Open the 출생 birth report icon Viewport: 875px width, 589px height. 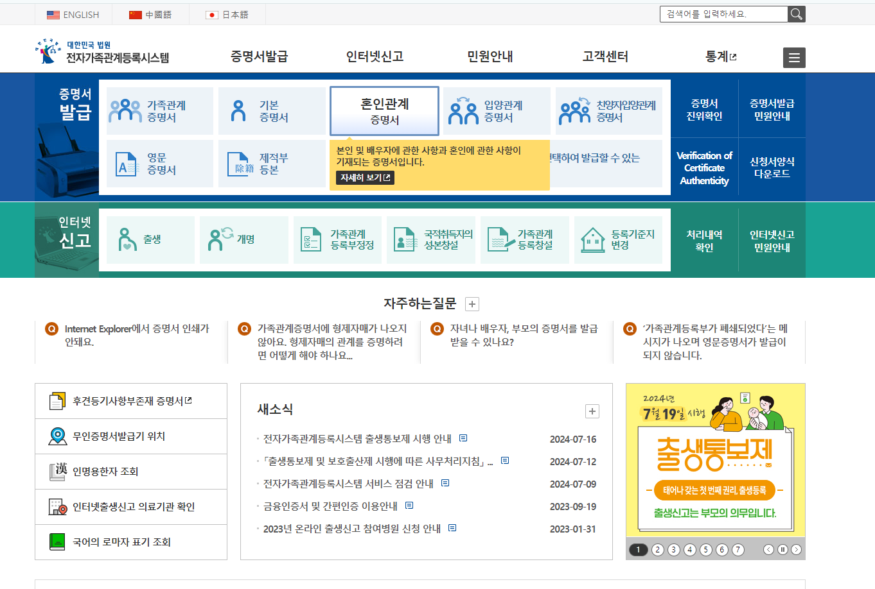click(150, 239)
